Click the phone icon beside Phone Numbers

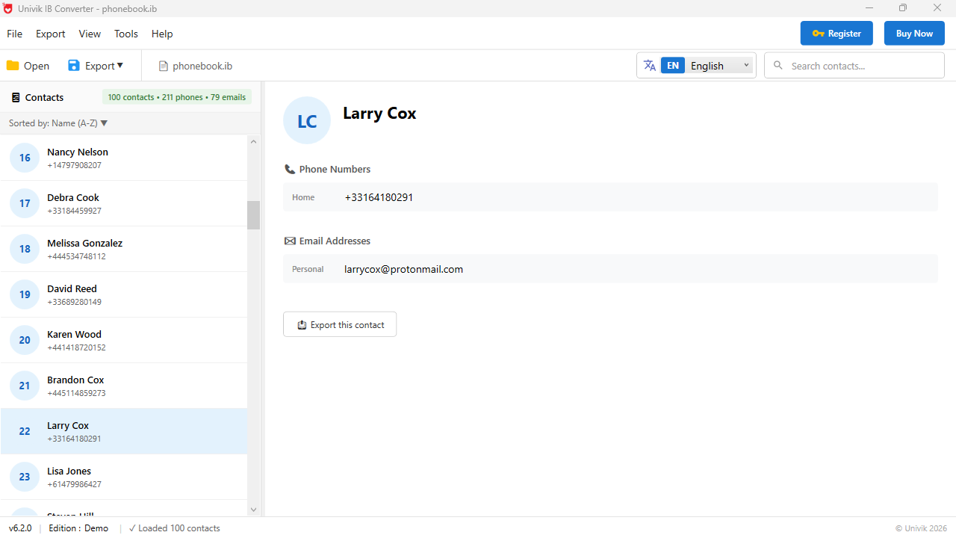coord(290,169)
